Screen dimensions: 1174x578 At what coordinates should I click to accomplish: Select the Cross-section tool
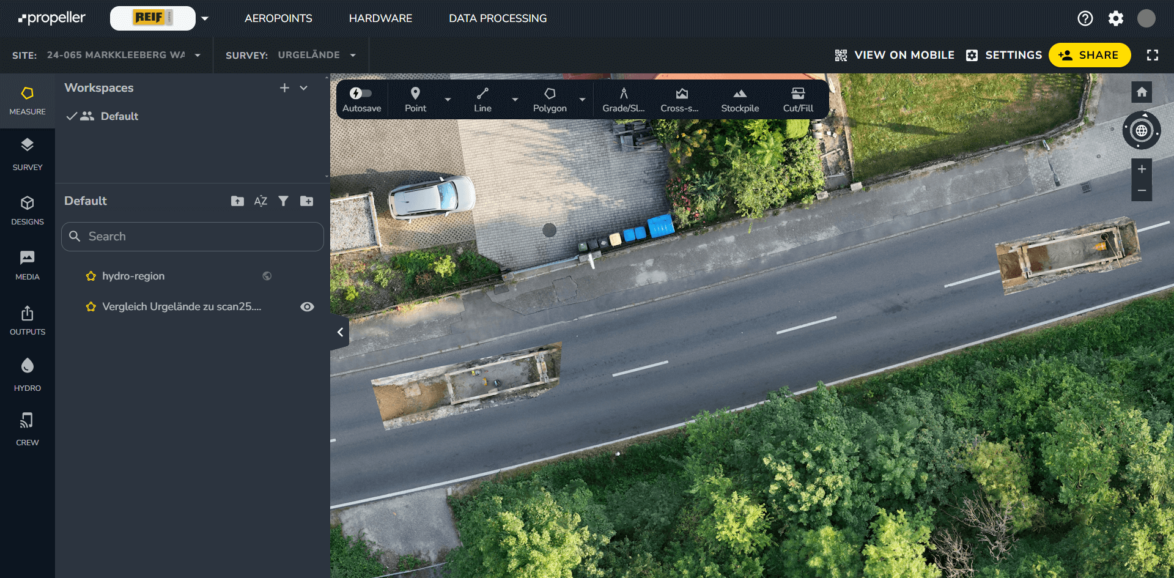681,100
